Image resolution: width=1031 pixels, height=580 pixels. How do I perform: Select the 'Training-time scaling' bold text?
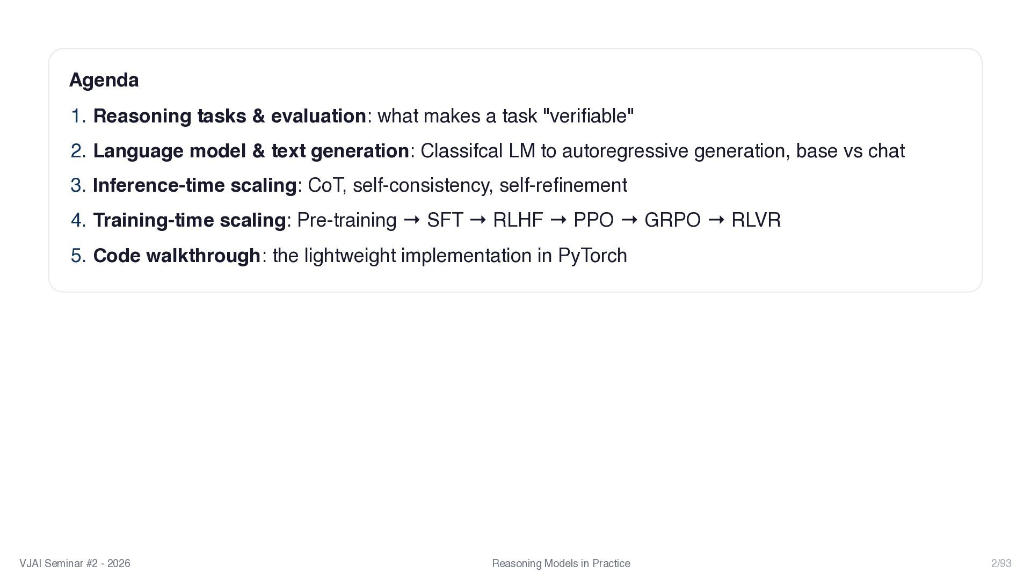(189, 220)
